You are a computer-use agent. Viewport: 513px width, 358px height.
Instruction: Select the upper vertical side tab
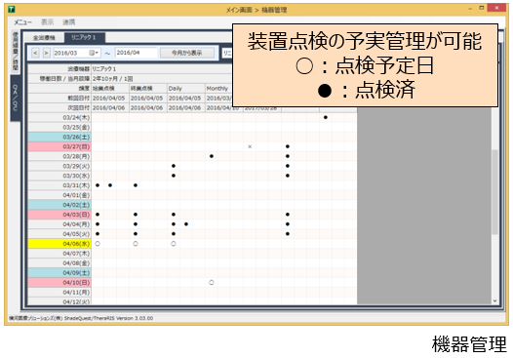click(x=16, y=52)
